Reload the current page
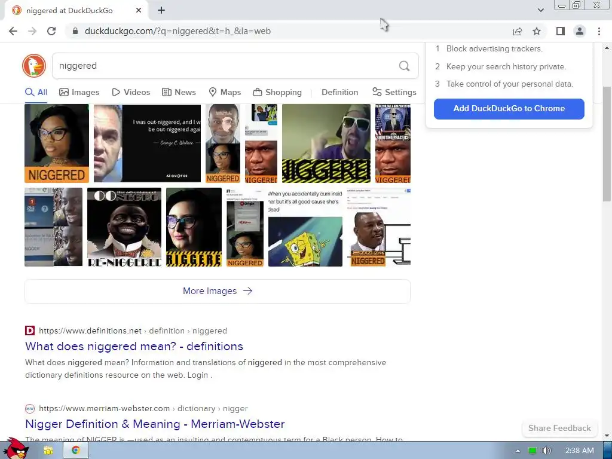This screenshot has width=612, height=459. coord(51,31)
